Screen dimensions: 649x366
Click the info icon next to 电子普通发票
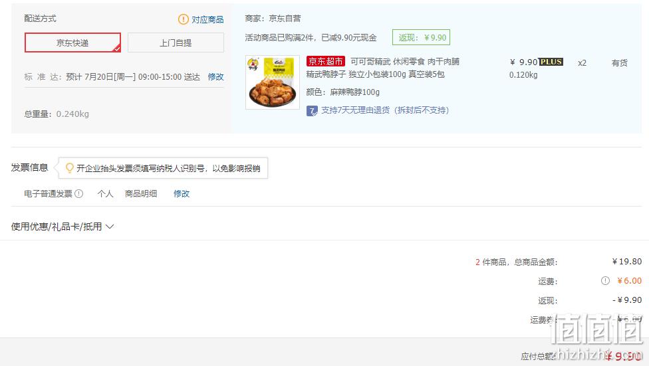pos(78,193)
